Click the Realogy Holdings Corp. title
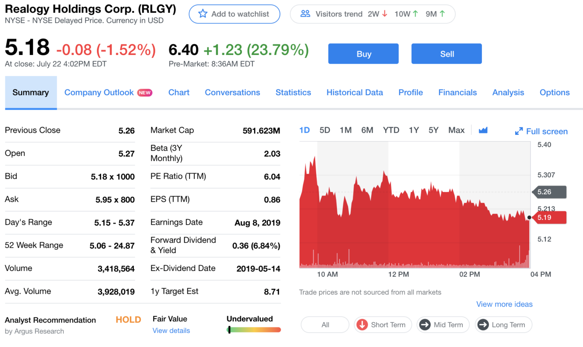This screenshot has height=347, width=583. pos(90,9)
